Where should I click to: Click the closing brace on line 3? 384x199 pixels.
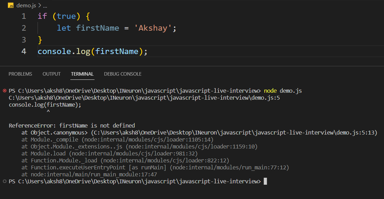point(40,39)
